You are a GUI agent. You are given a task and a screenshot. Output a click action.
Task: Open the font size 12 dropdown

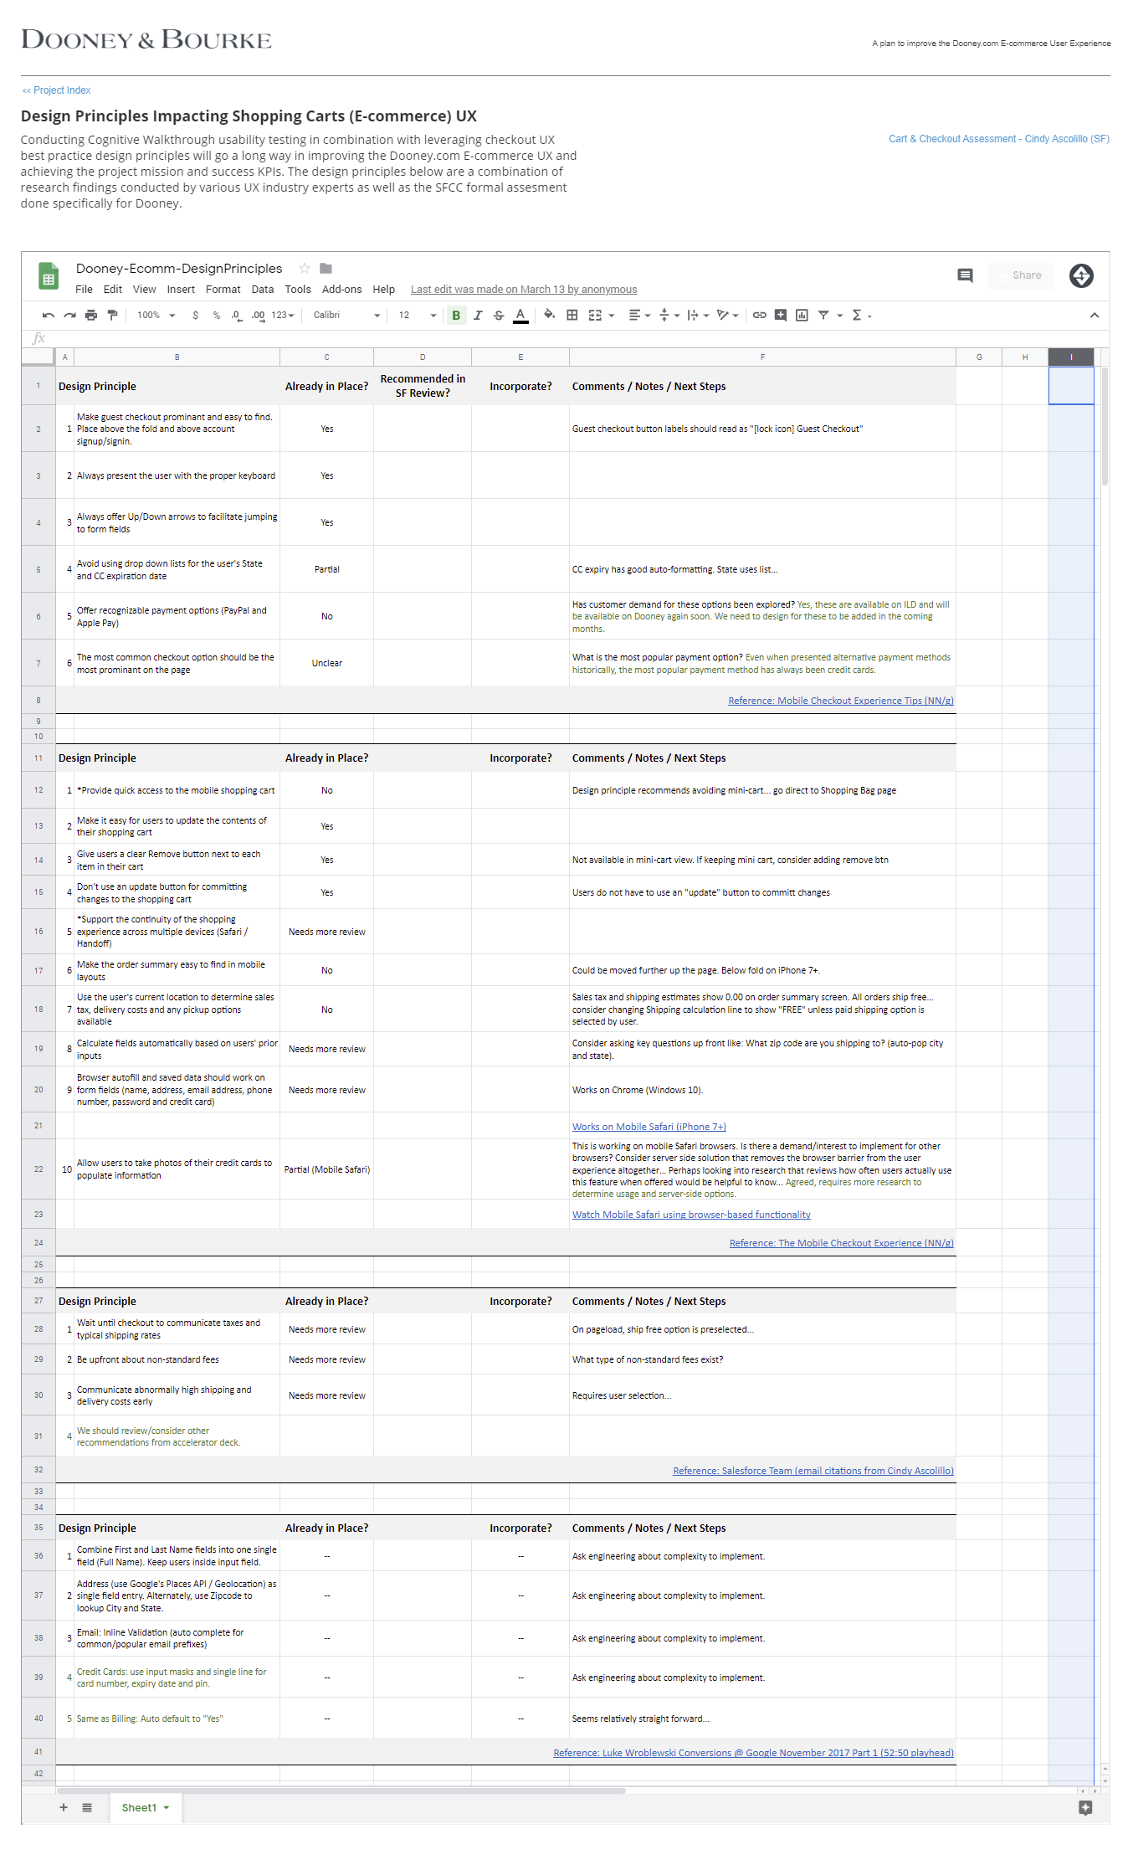[417, 316]
